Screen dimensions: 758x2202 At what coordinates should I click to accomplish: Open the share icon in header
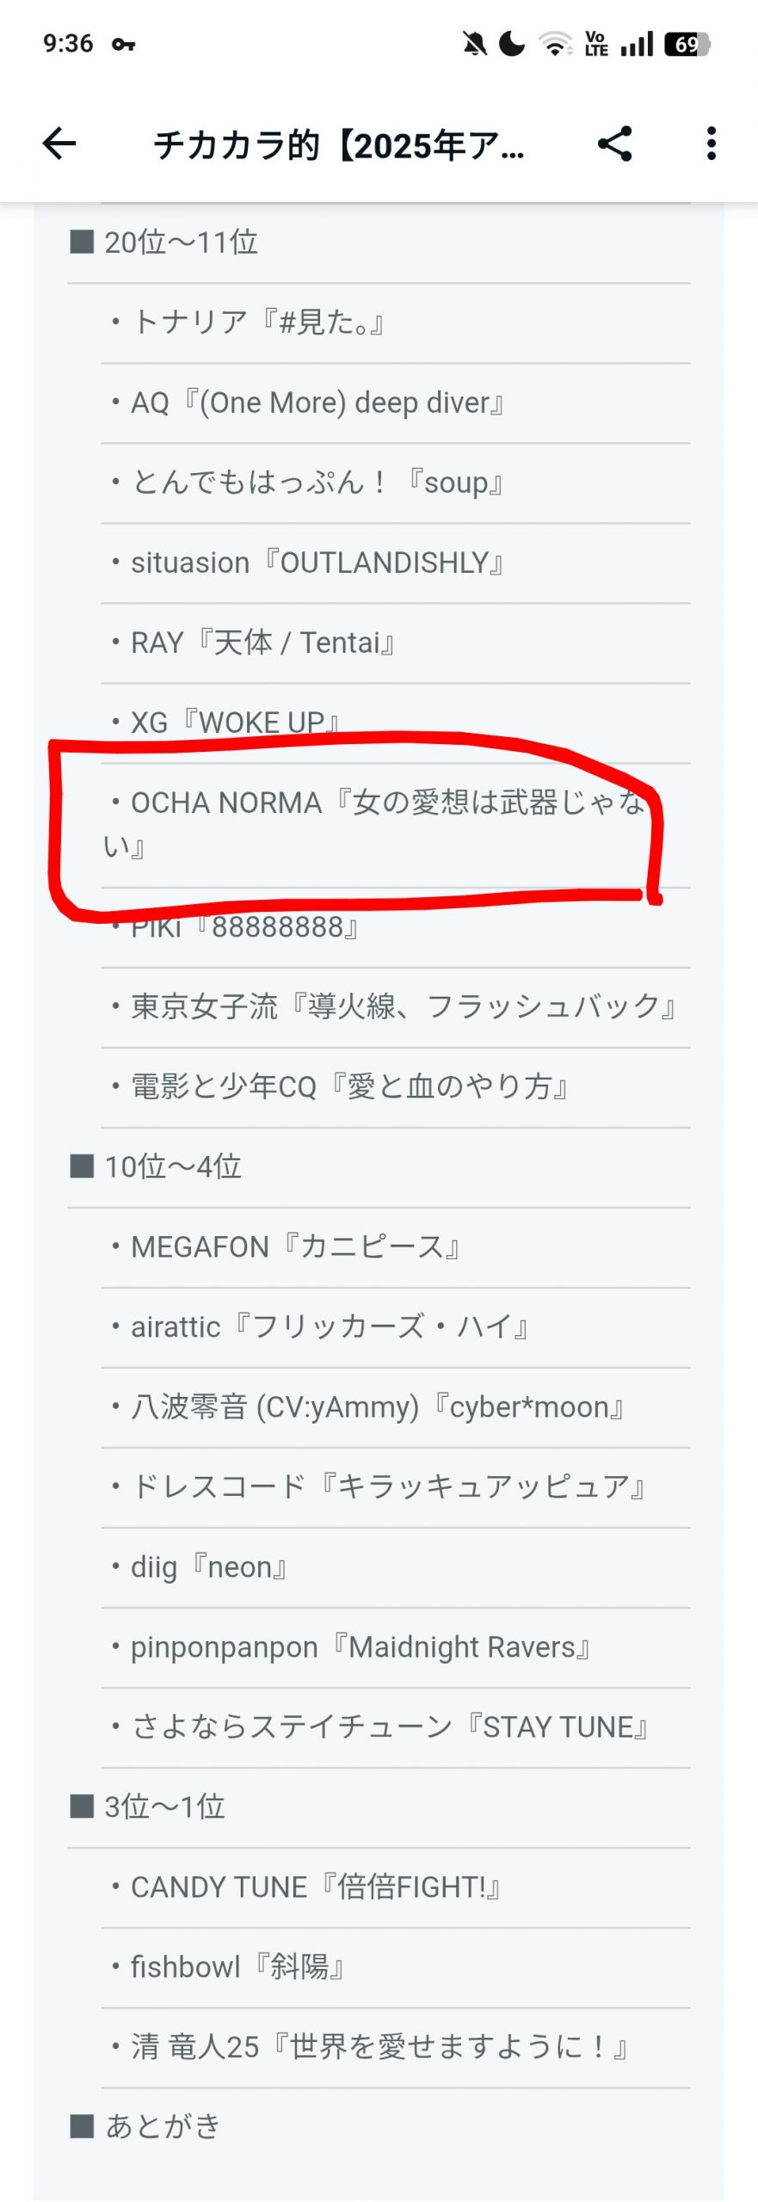[615, 144]
